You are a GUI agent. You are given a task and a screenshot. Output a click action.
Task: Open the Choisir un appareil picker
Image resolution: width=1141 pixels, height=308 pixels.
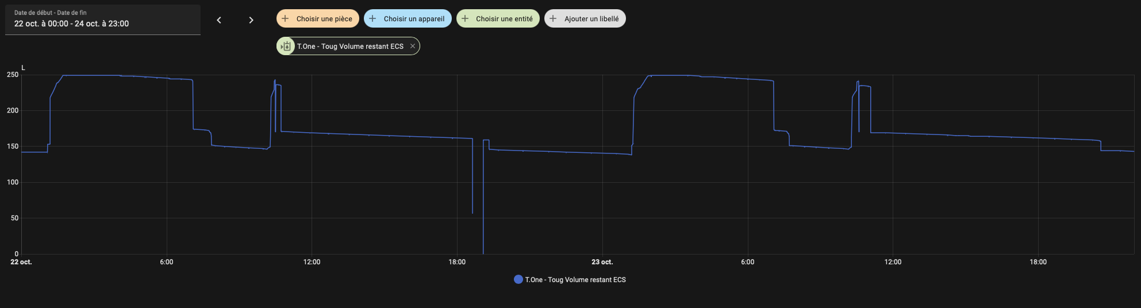point(414,19)
